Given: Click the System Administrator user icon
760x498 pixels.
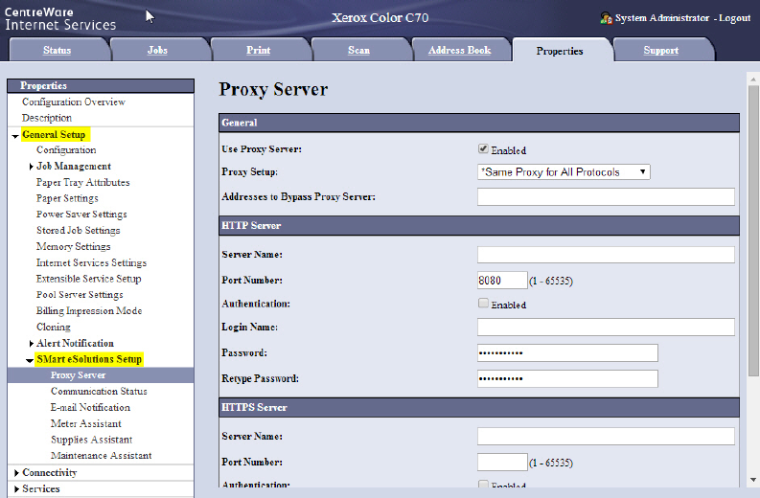Looking at the screenshot, I should point(606,18).
